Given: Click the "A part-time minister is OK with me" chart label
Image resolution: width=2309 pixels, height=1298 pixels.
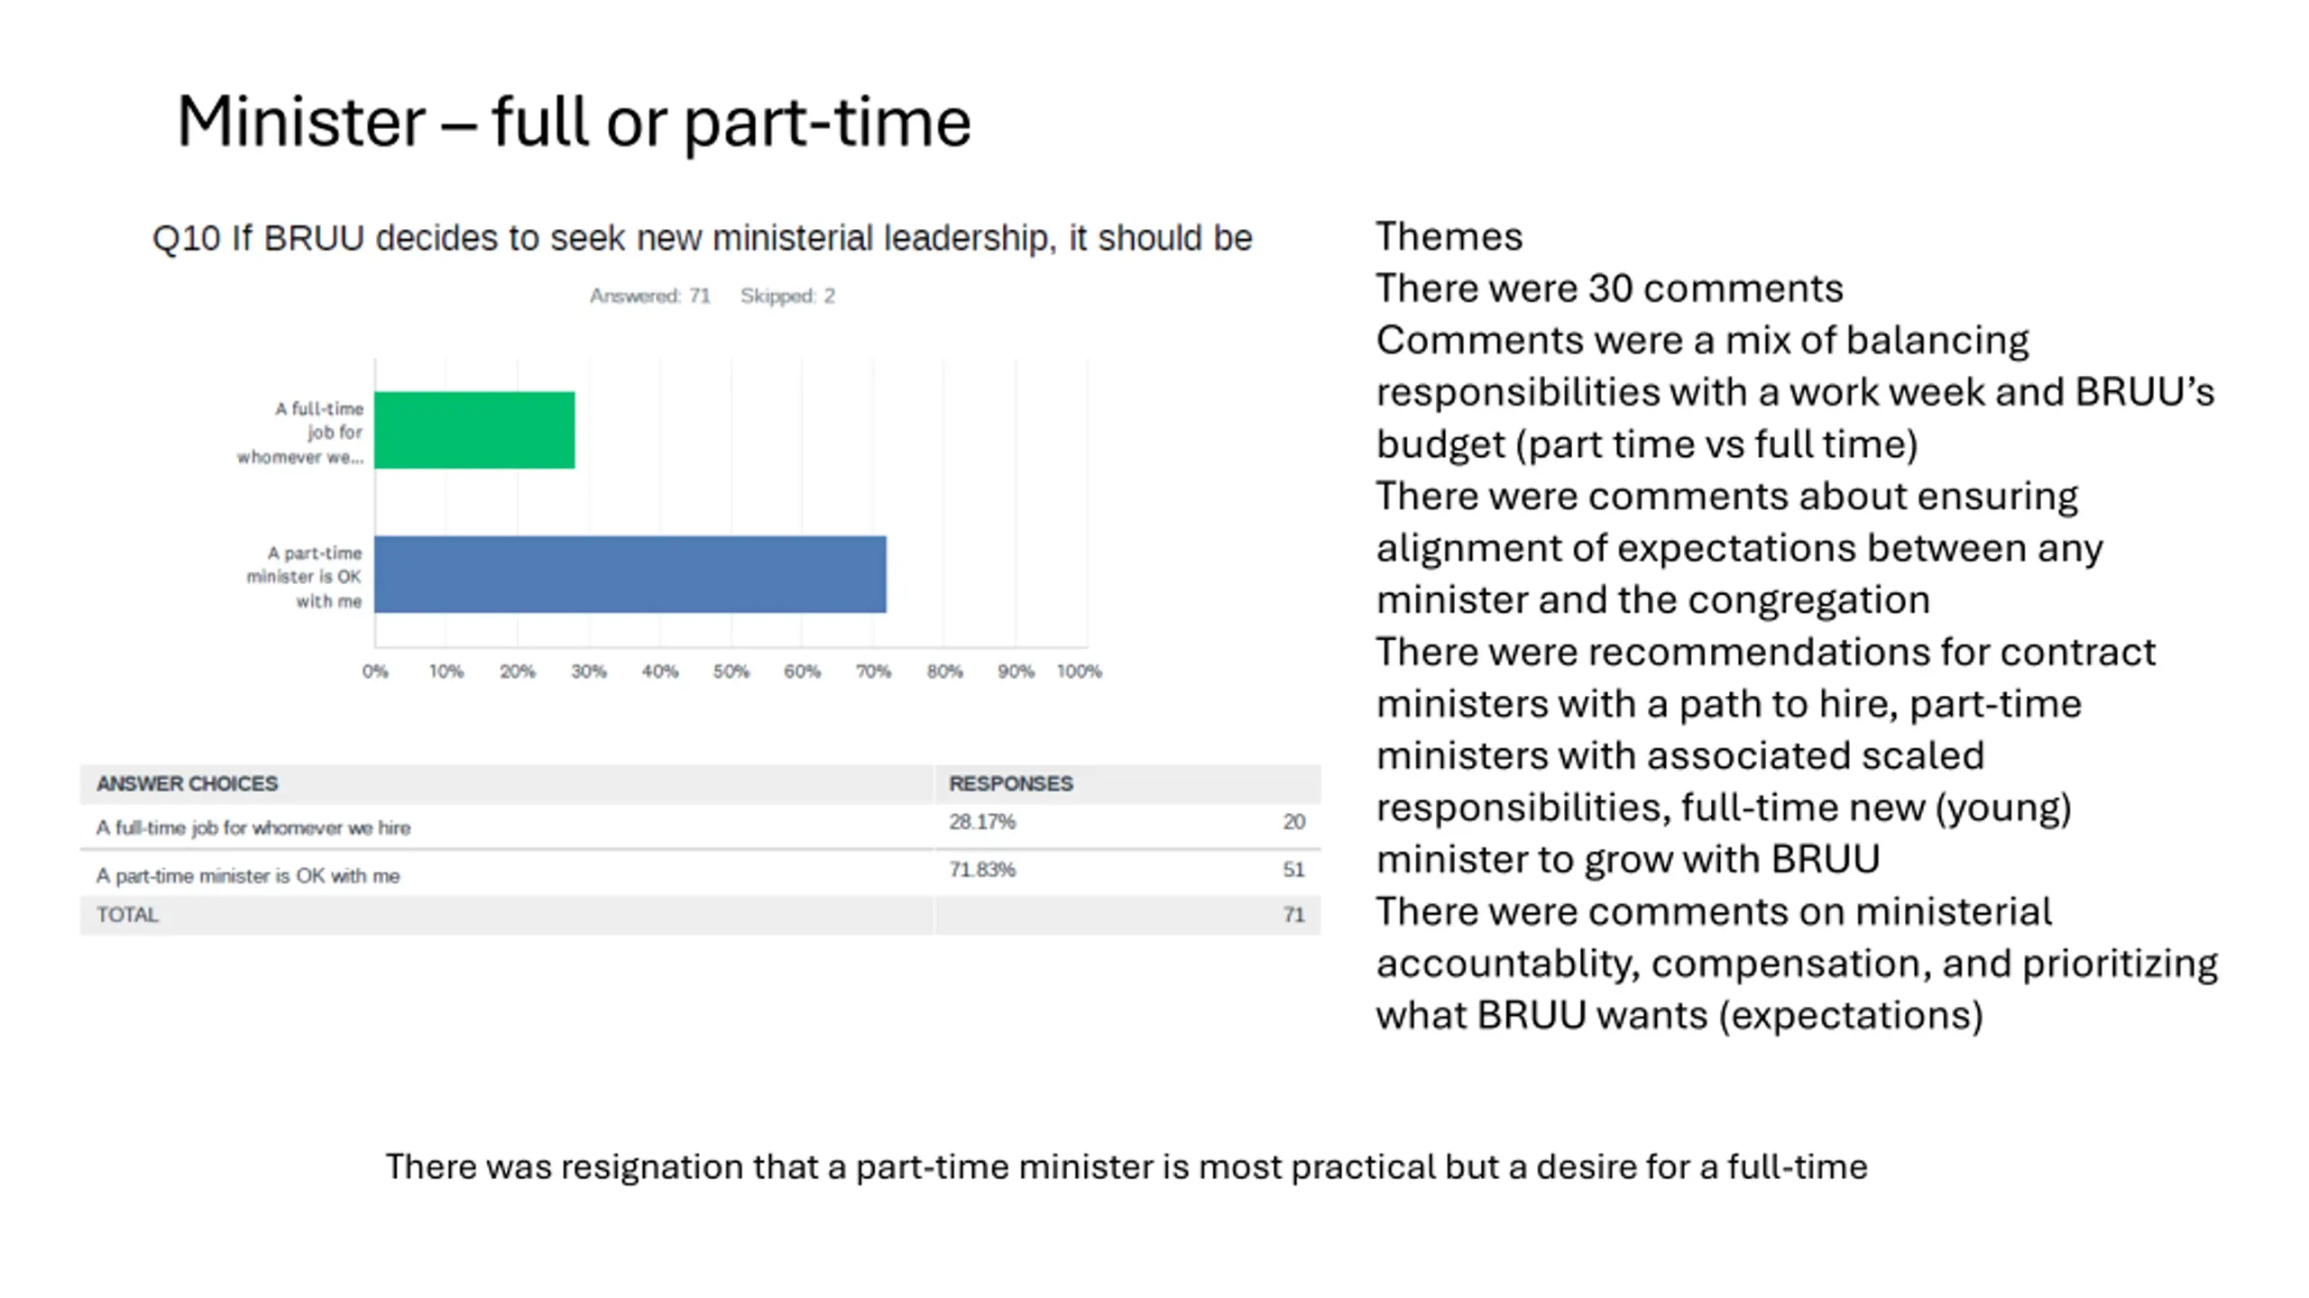Looking at the screenshot, I should pos(305,577).
